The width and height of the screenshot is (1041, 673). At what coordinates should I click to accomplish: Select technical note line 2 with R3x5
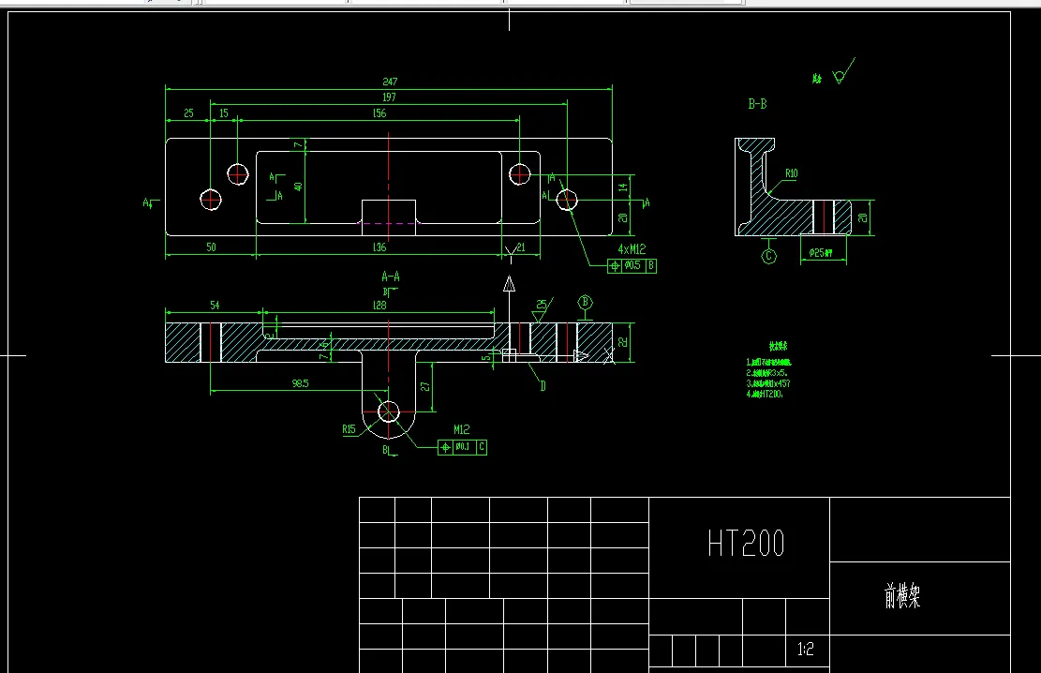(x=766, y=373)
